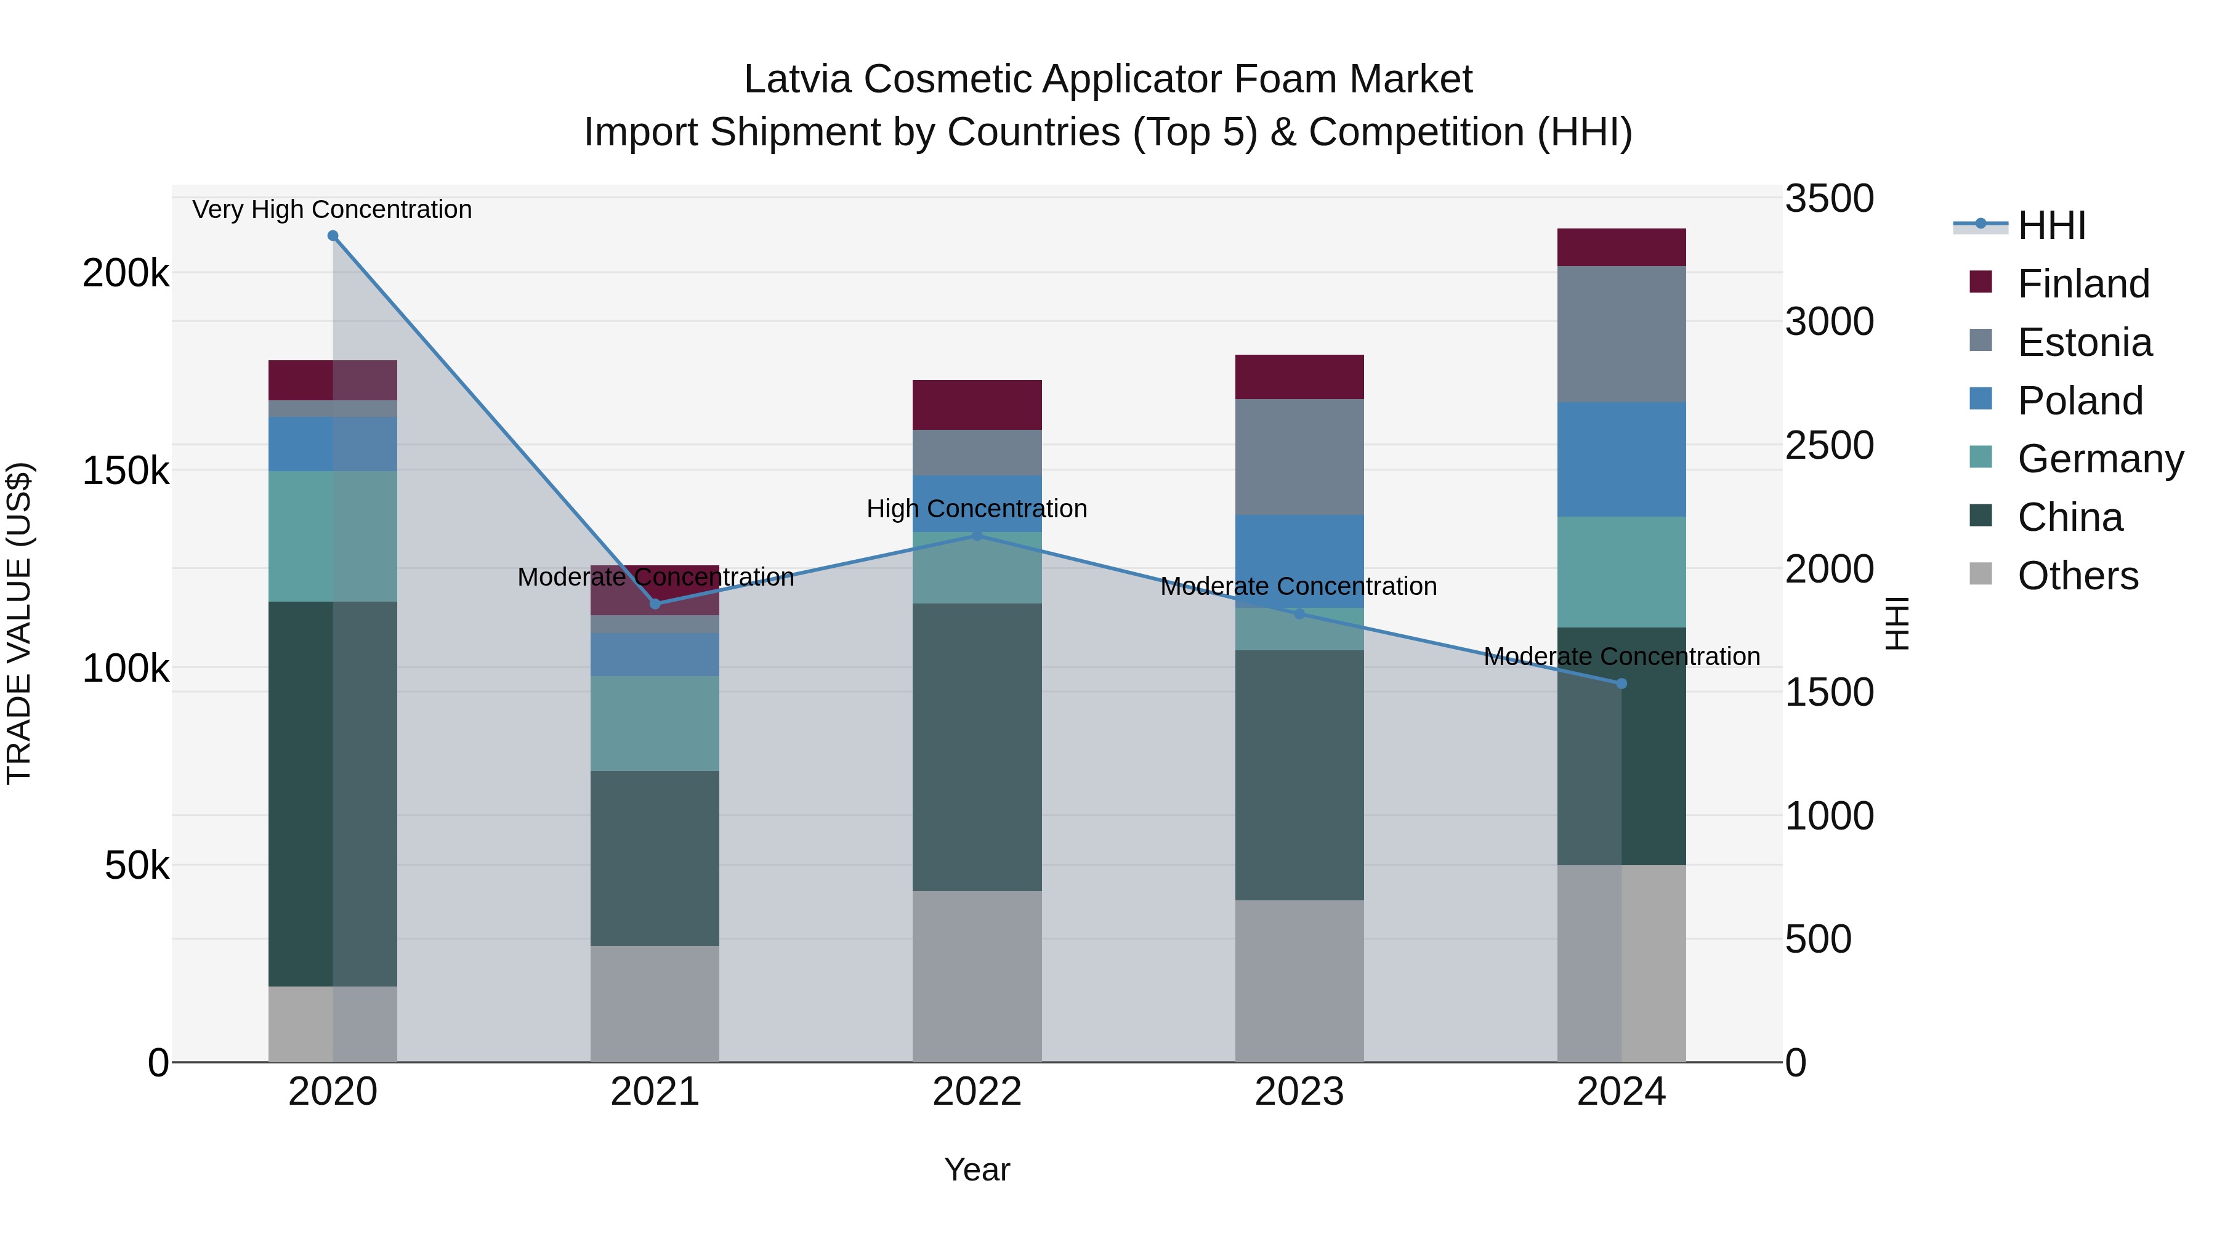This screenshot has width=2217, height=1247.
Task: Click the 2024 Germany bar segment
Action: click(1621, 572)
